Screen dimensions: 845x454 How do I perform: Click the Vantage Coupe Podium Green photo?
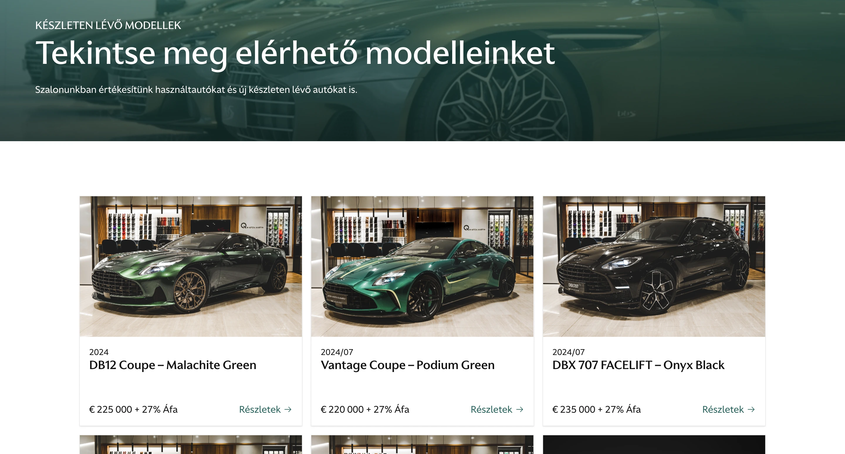coord(422,266)
